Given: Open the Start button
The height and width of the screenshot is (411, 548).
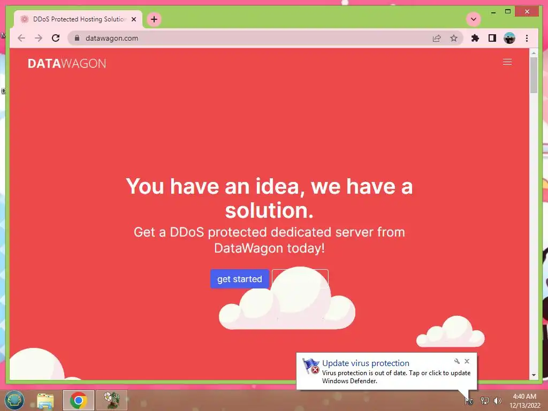Looking at the screenshot, I should tap(14, 400).
